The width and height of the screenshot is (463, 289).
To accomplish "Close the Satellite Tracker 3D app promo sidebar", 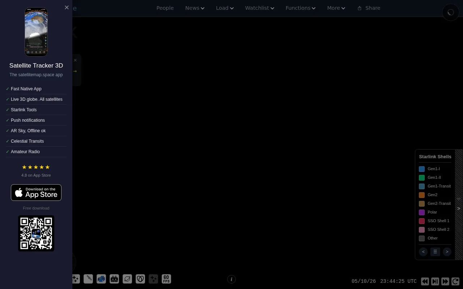I will (67, 7).
